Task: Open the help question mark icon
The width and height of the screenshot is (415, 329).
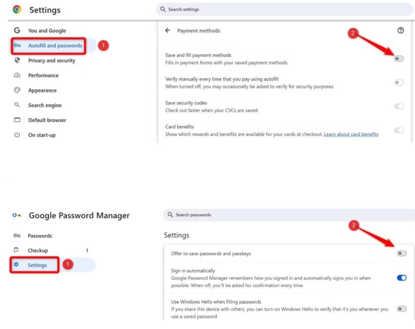Action: 400,30
